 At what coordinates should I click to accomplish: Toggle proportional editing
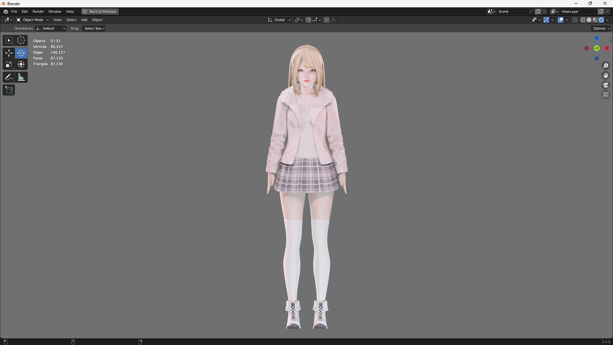tap(327, 20)
